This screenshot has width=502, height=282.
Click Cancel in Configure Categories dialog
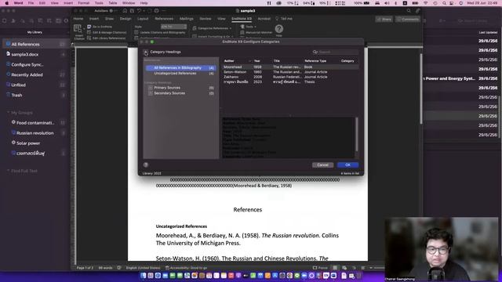pos(322,164)
